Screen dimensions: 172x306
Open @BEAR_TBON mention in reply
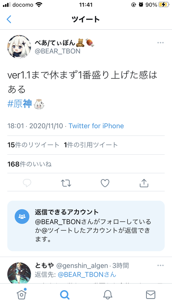click(87, 275)
